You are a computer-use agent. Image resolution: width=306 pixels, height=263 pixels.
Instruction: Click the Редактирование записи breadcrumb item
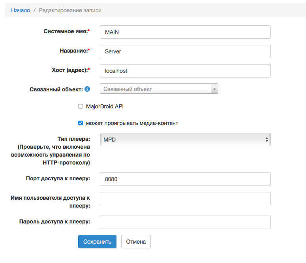pos(70,10)
